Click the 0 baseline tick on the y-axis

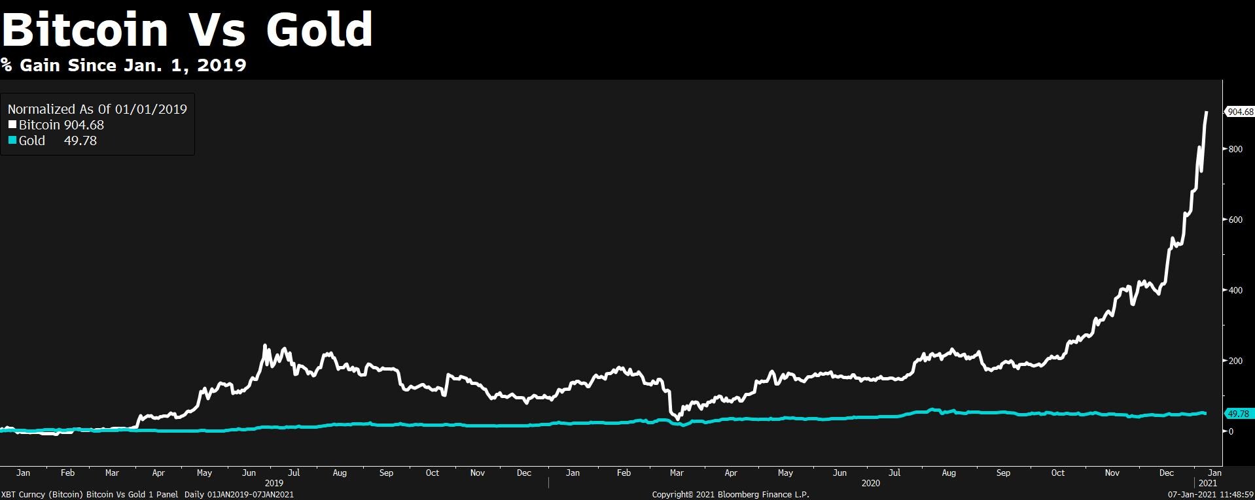1231,431
